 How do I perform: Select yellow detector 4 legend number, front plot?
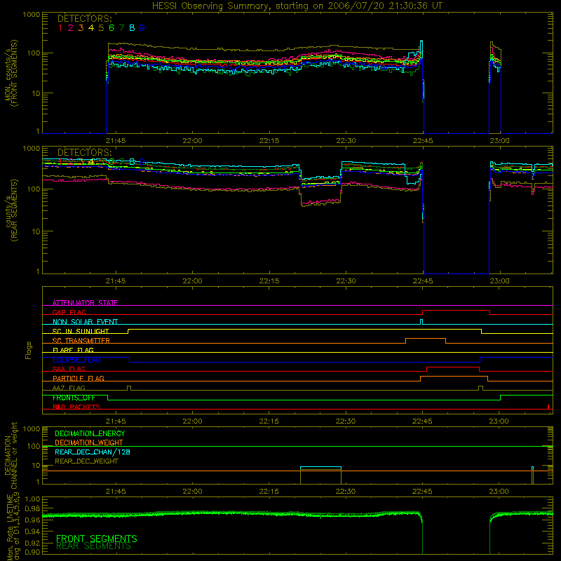point(91,28)
